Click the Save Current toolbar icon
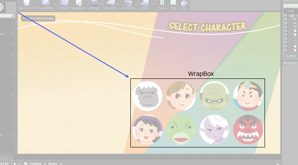Screen dimensions: 298x165 (x=26, y=5)
